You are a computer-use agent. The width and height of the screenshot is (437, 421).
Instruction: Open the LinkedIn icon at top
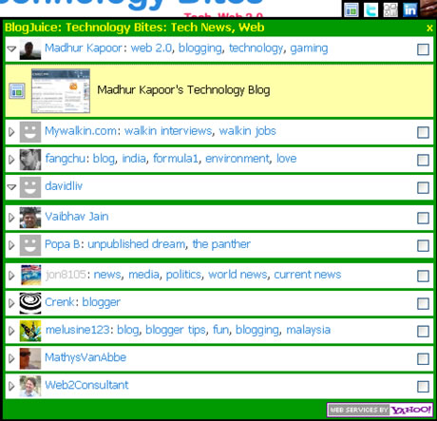(410, 10)
